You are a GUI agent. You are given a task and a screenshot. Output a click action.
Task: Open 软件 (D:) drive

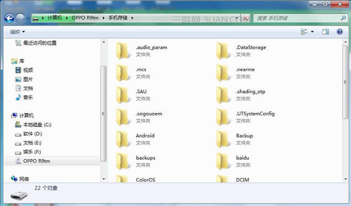pyautogui.click(x=33, y=134)
